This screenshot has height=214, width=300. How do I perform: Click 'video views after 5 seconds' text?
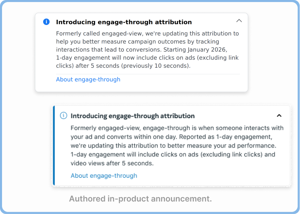[x=111, y=163]
